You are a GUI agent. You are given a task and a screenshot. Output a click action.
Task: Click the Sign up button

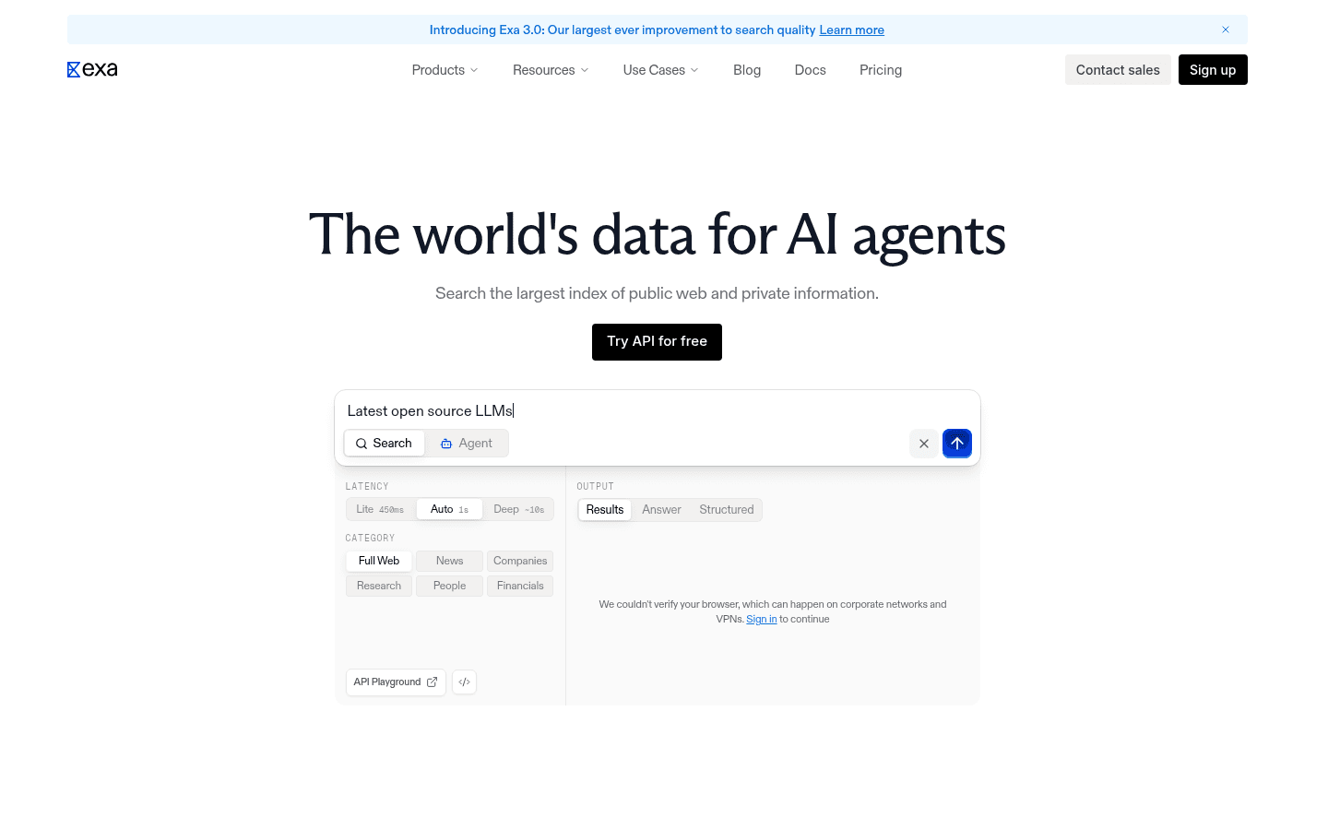click(1213, 70)
